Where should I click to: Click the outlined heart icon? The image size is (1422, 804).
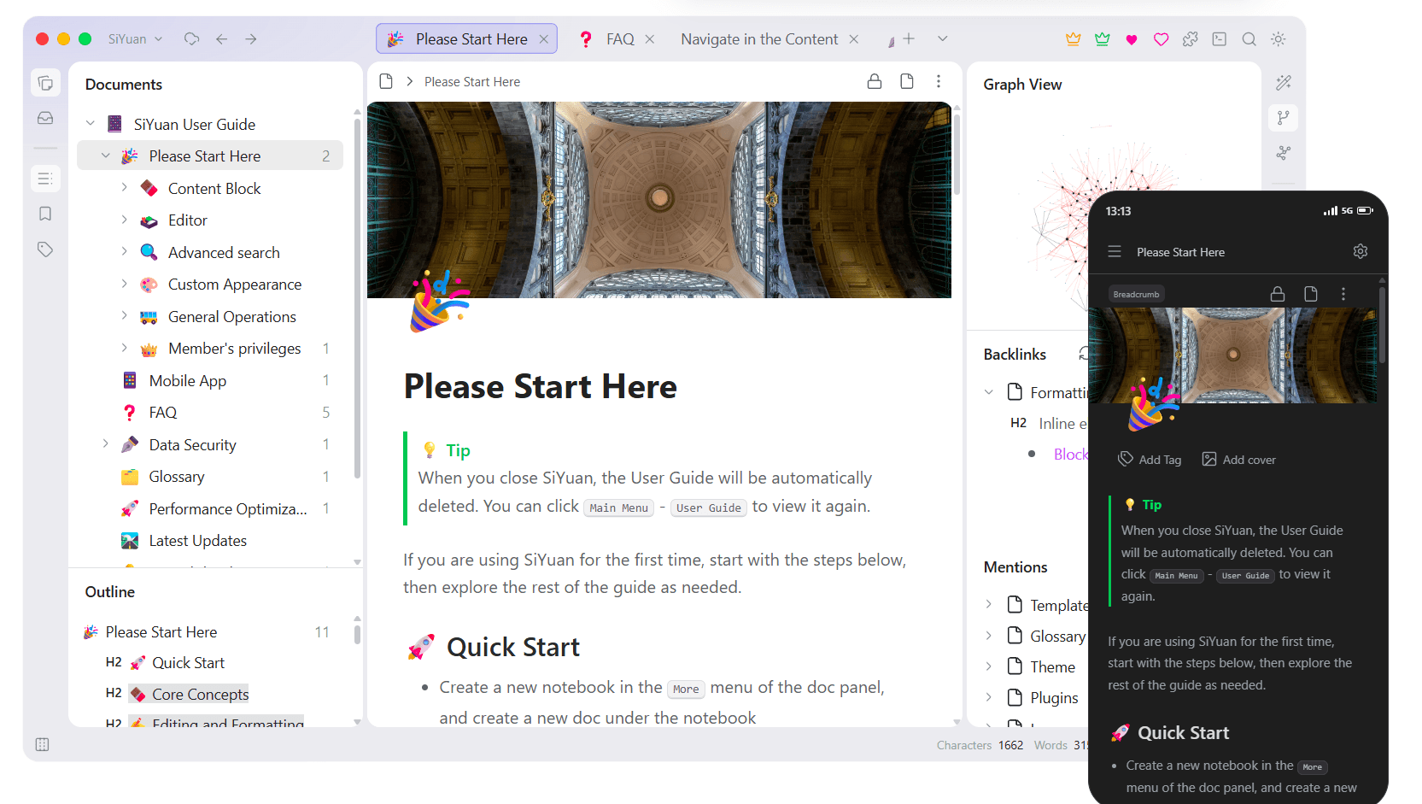(x=1161, y=39)
